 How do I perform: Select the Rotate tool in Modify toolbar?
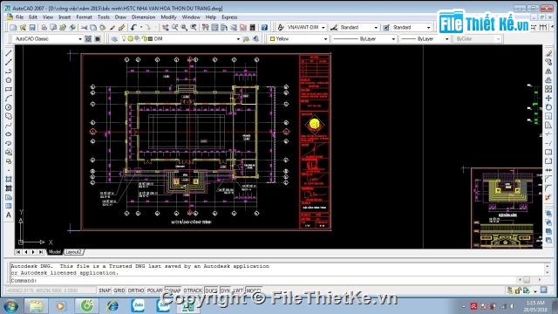point(548,107)
